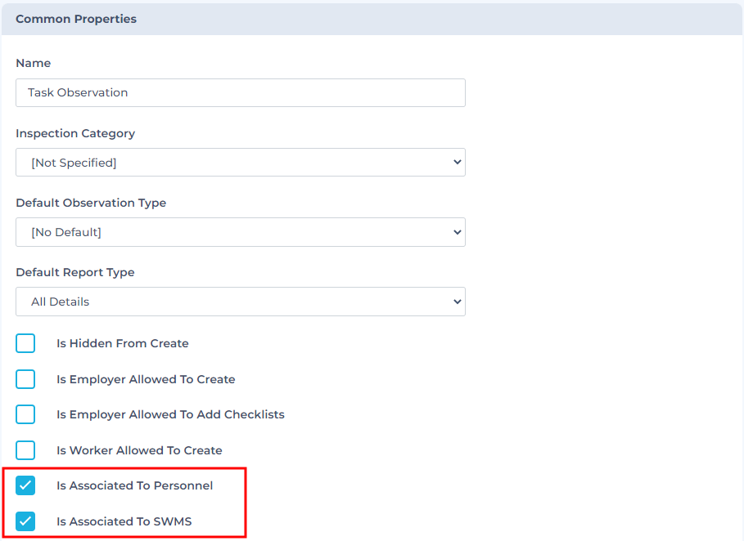
Task: Click the "Inspection Category" field label
Action: pyautogui.click(x=75, y=133)
